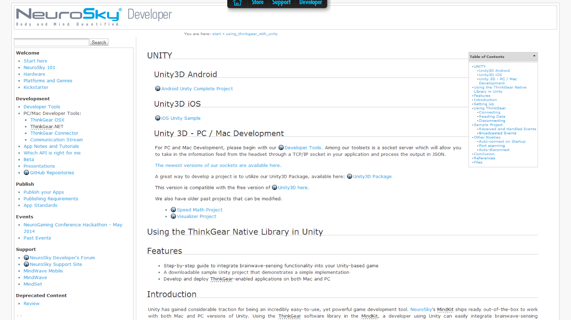The width and height of the screenshot is (571, 320).
Task: Click breadcrumb 'using_thinkgear_with_unity' link
Action: tap(252, 34)
